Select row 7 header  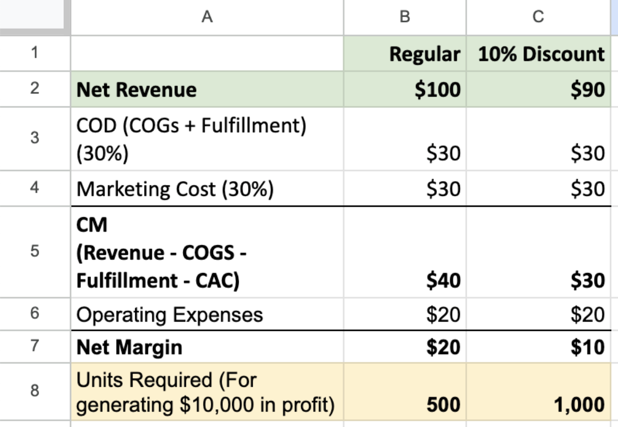point(34,346)
